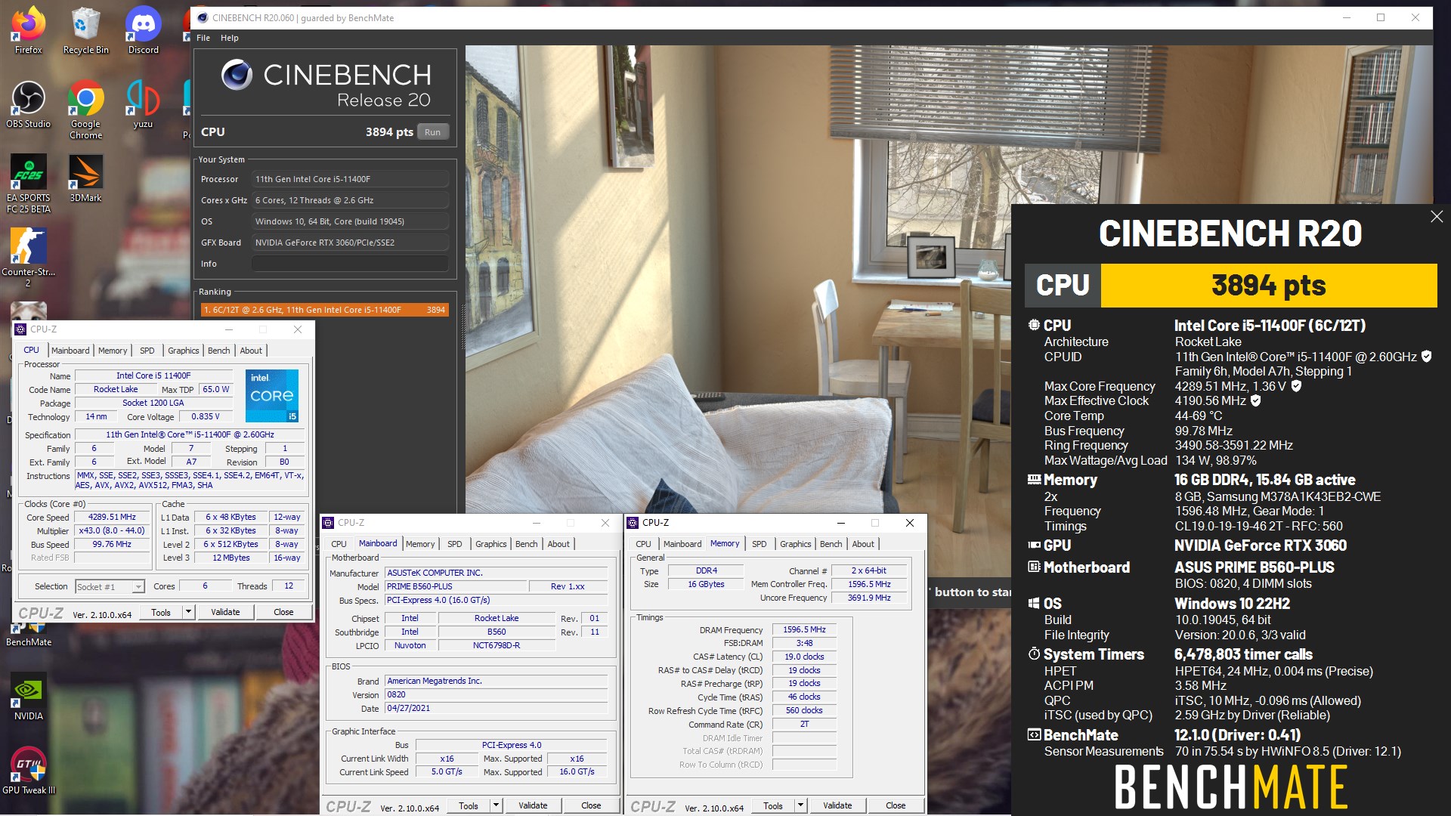Click Tools button in Memory CPU-Z window
The width and height of the screenshot is (1451, 816).
773,805
